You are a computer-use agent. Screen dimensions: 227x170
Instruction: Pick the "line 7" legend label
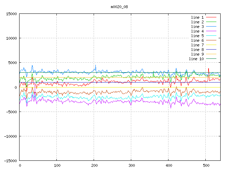click(197, 45)
